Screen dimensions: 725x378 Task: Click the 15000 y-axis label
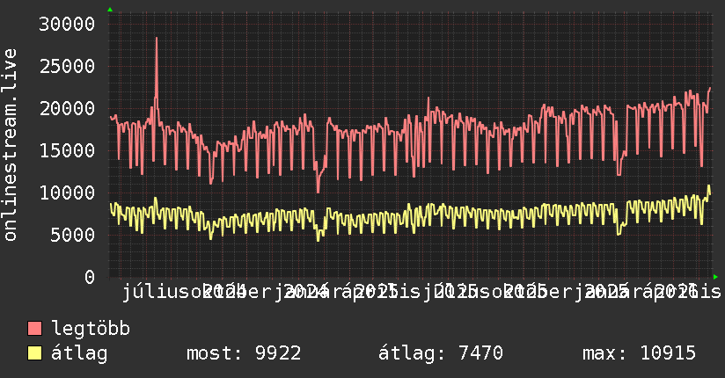point(67,150)
